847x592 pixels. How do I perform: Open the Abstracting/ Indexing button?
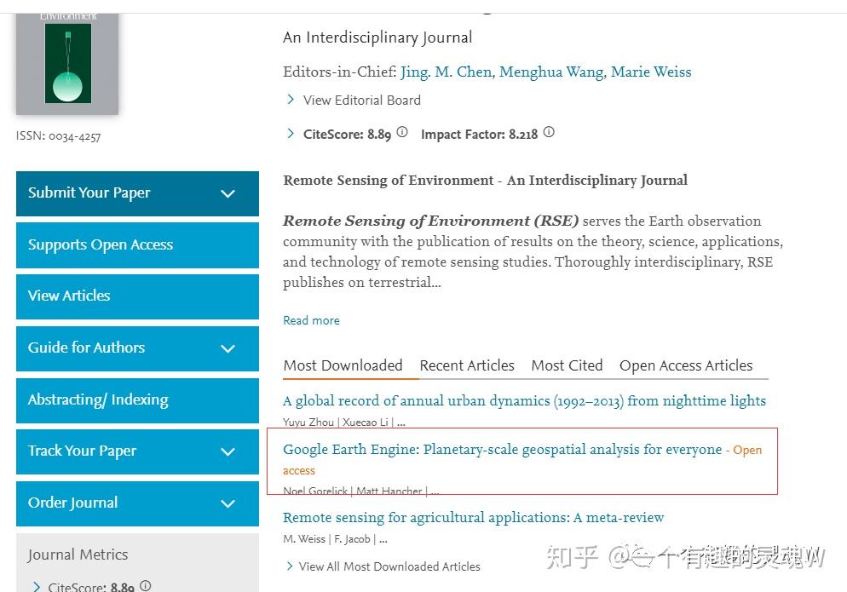point(137,400)
